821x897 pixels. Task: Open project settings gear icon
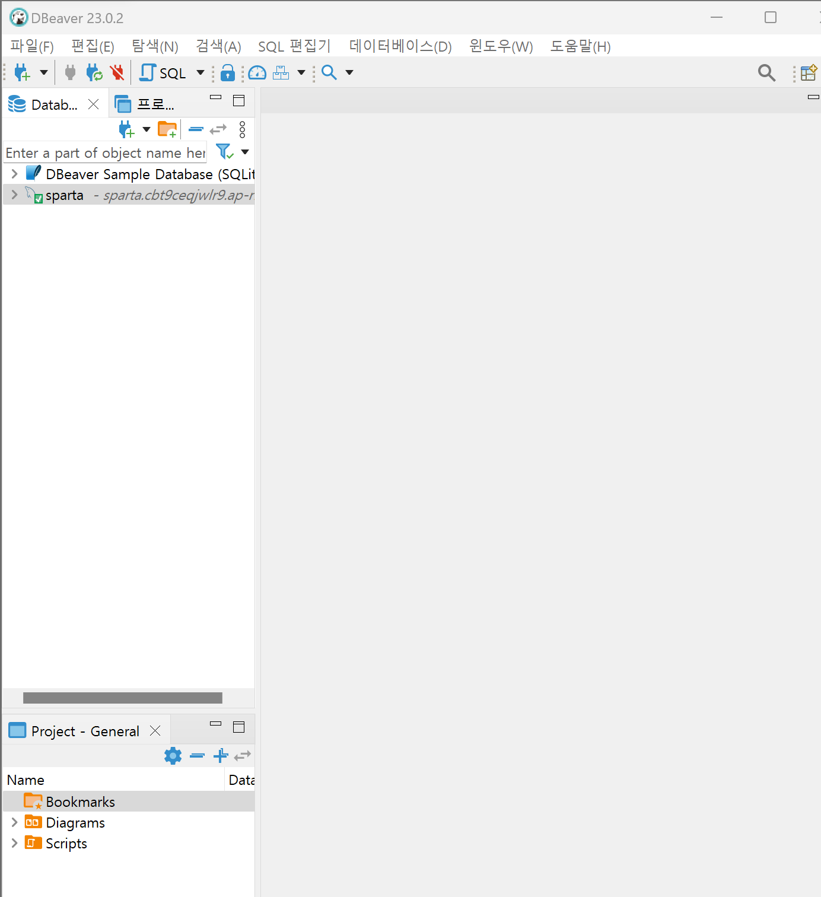[173, 755]
